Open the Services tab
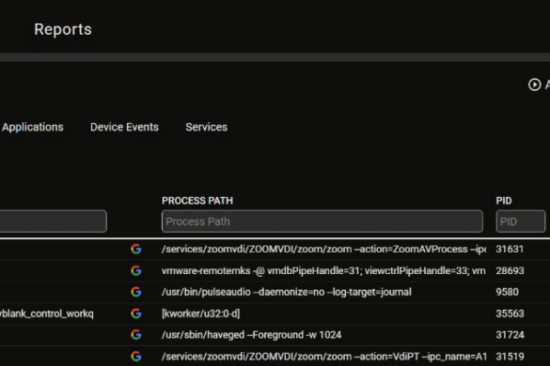 [206, 127]
